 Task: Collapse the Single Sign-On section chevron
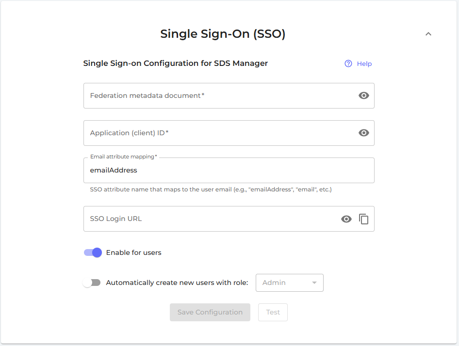pos(428,34)
